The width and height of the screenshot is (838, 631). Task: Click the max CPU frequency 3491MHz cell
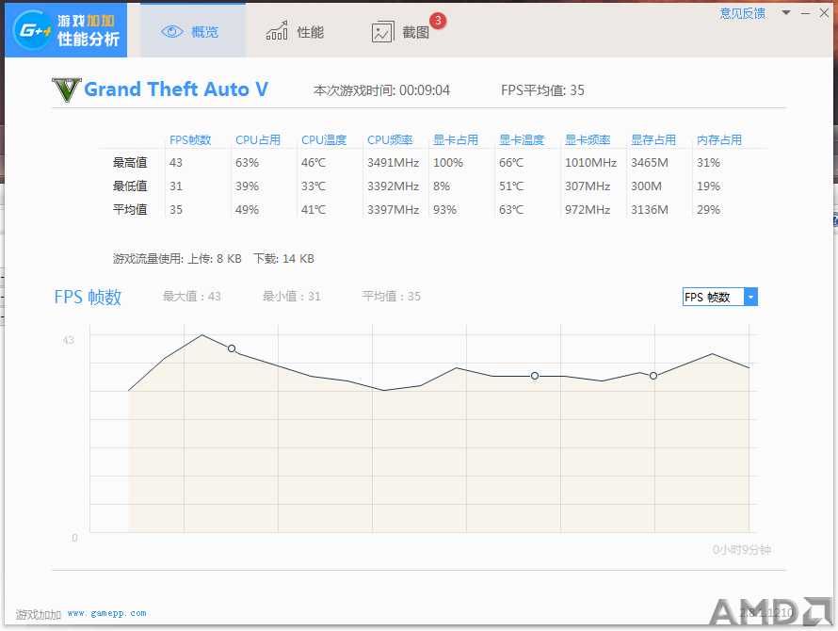(393, 163)
